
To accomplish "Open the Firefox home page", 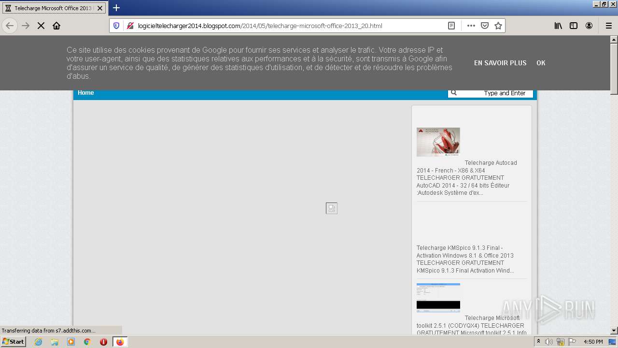I will tap(56, 26).
